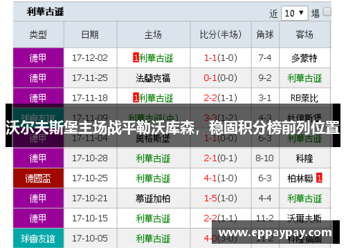Open the home team 法蘭克福
Screen dimensions: 346x250
tap(153, 78)
